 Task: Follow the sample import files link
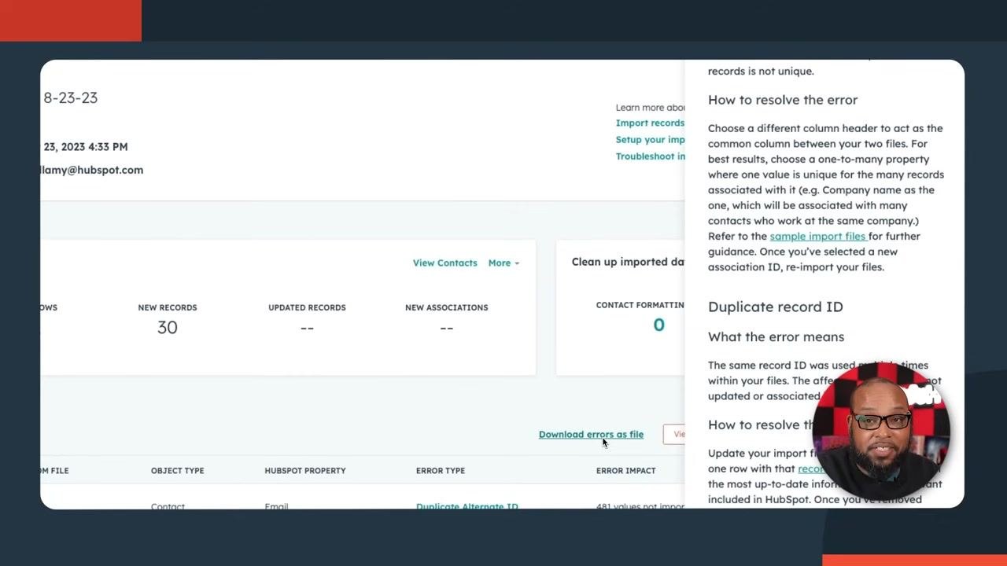tap(817, 236)
